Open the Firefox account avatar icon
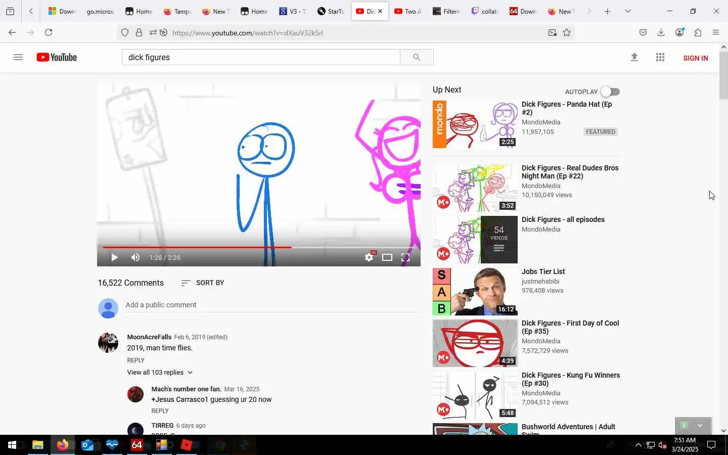 (x=679, y=32)
